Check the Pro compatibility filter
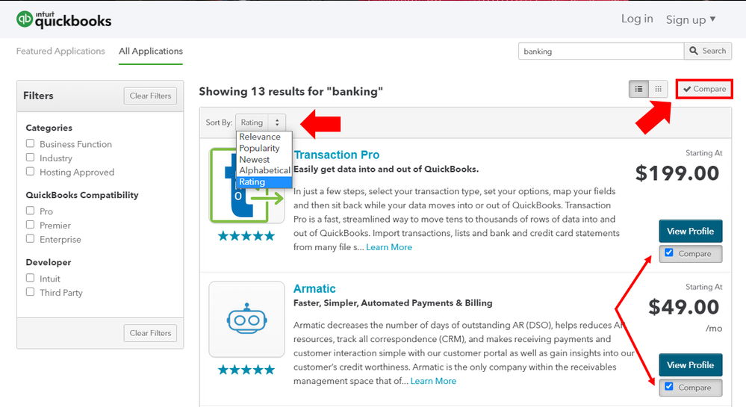Viewport: 746px width, 407px height. [x=31, y=211]
